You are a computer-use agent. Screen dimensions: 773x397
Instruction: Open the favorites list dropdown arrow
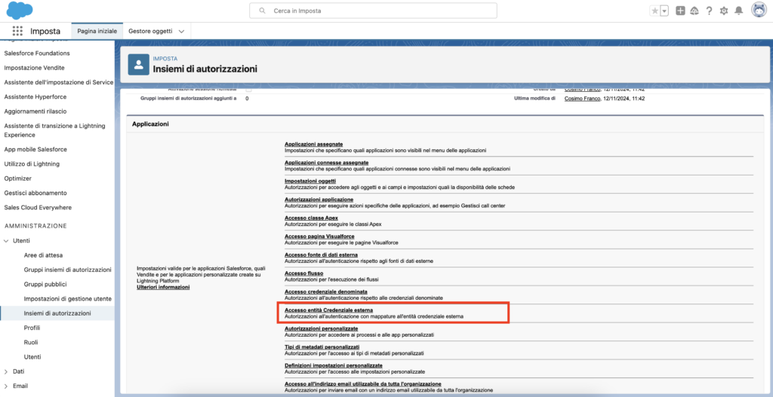tap(664, 11)
